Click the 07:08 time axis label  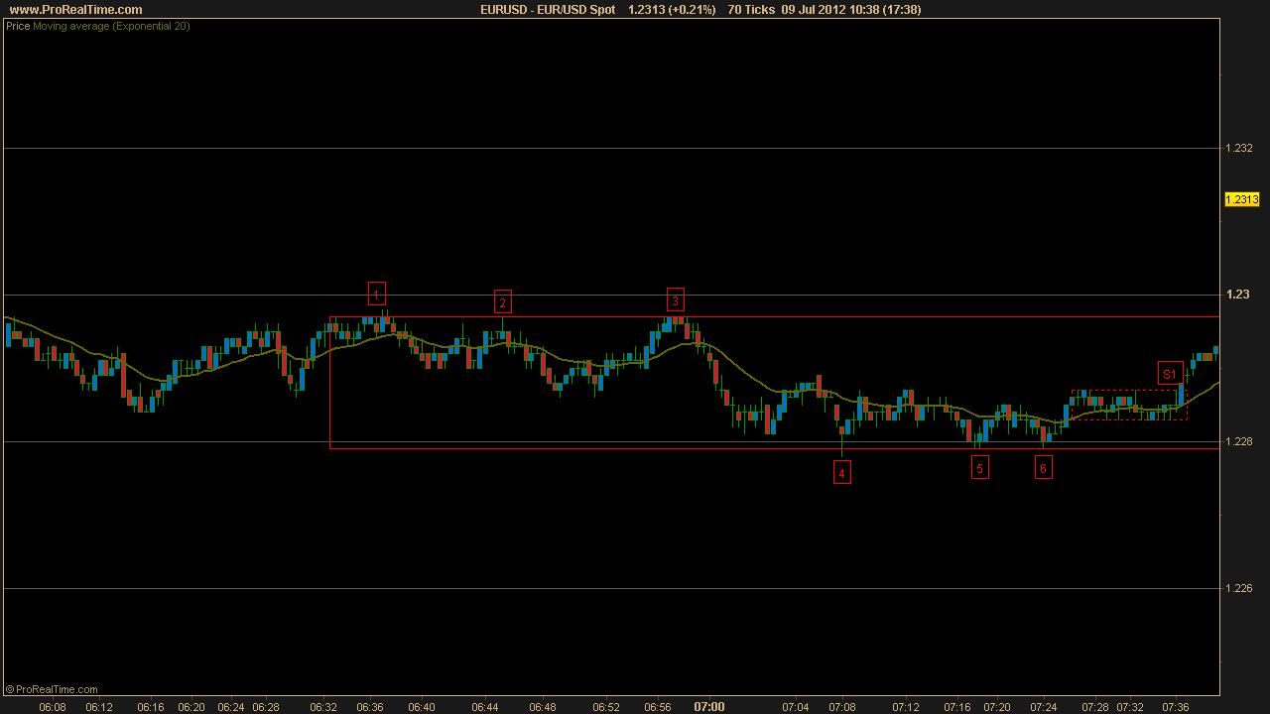pyautogui.click(x=842, y=707)
